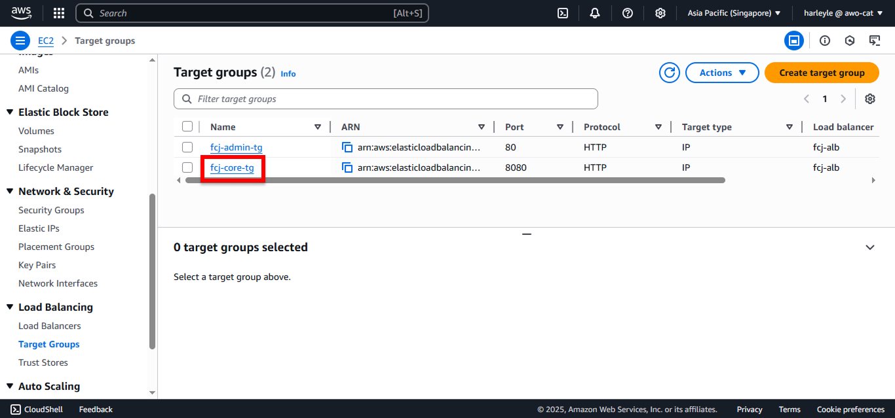
Task: Sort the table by the Target type column
Action: point(790,127)
